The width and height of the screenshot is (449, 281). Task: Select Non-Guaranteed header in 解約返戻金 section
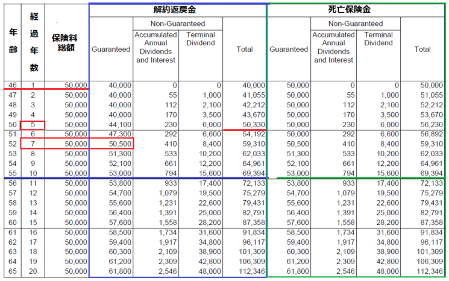(177, 24)
